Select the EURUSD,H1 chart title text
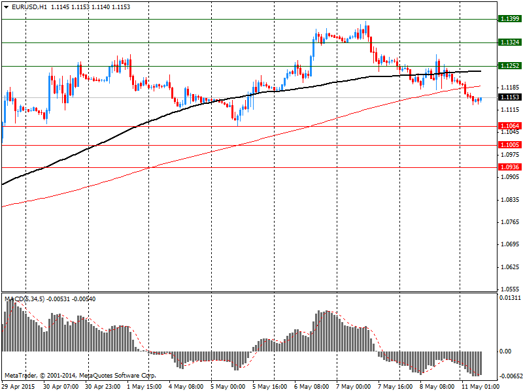 tap(29, 7)
